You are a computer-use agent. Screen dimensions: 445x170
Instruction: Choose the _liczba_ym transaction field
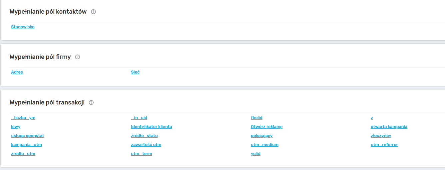point(23,118)
